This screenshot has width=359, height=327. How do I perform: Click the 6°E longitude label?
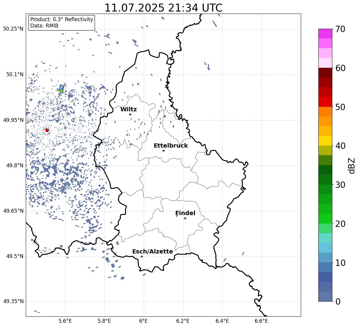pos(143,321)
